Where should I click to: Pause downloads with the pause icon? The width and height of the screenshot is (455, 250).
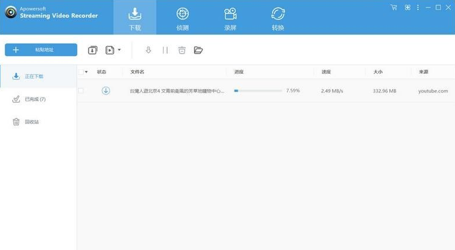tap(165, 50)
